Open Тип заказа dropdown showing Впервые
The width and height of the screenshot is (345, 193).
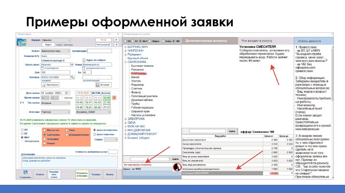tap(56, 103)
